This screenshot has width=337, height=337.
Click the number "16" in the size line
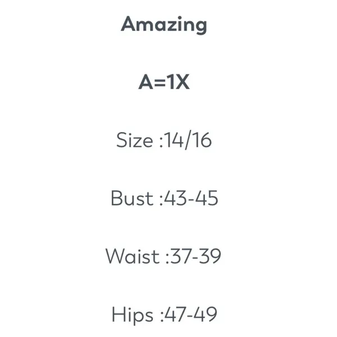(x=202, y=140)
